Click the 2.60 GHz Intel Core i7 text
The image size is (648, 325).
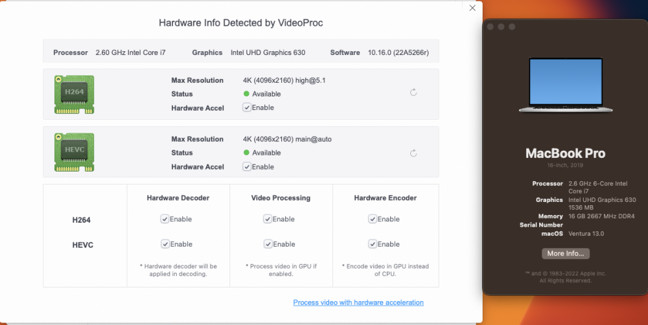[131, 52]
